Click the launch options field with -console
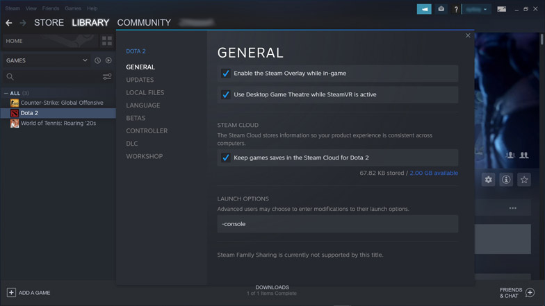This screenshot has height=306, width=545. point(338,224)
